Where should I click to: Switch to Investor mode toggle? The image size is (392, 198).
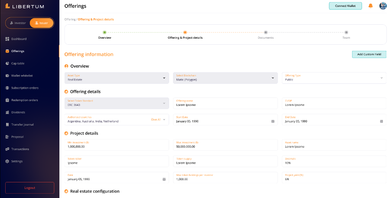pos(18,23)
